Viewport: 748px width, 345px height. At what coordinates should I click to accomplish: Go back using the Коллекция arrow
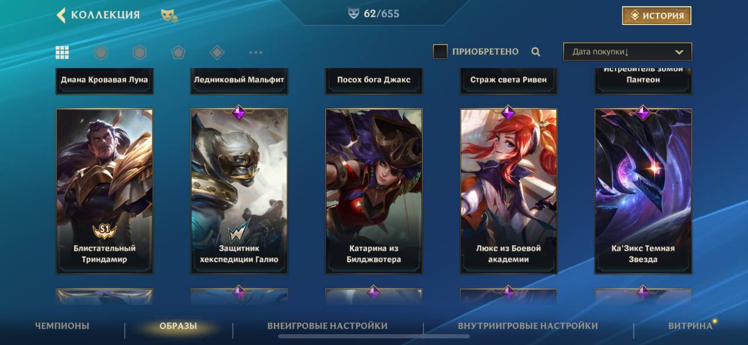(61, 15)
